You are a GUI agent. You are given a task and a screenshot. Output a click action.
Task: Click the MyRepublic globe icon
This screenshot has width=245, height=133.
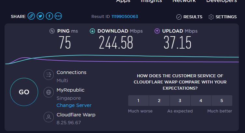(x=48, y=92)
